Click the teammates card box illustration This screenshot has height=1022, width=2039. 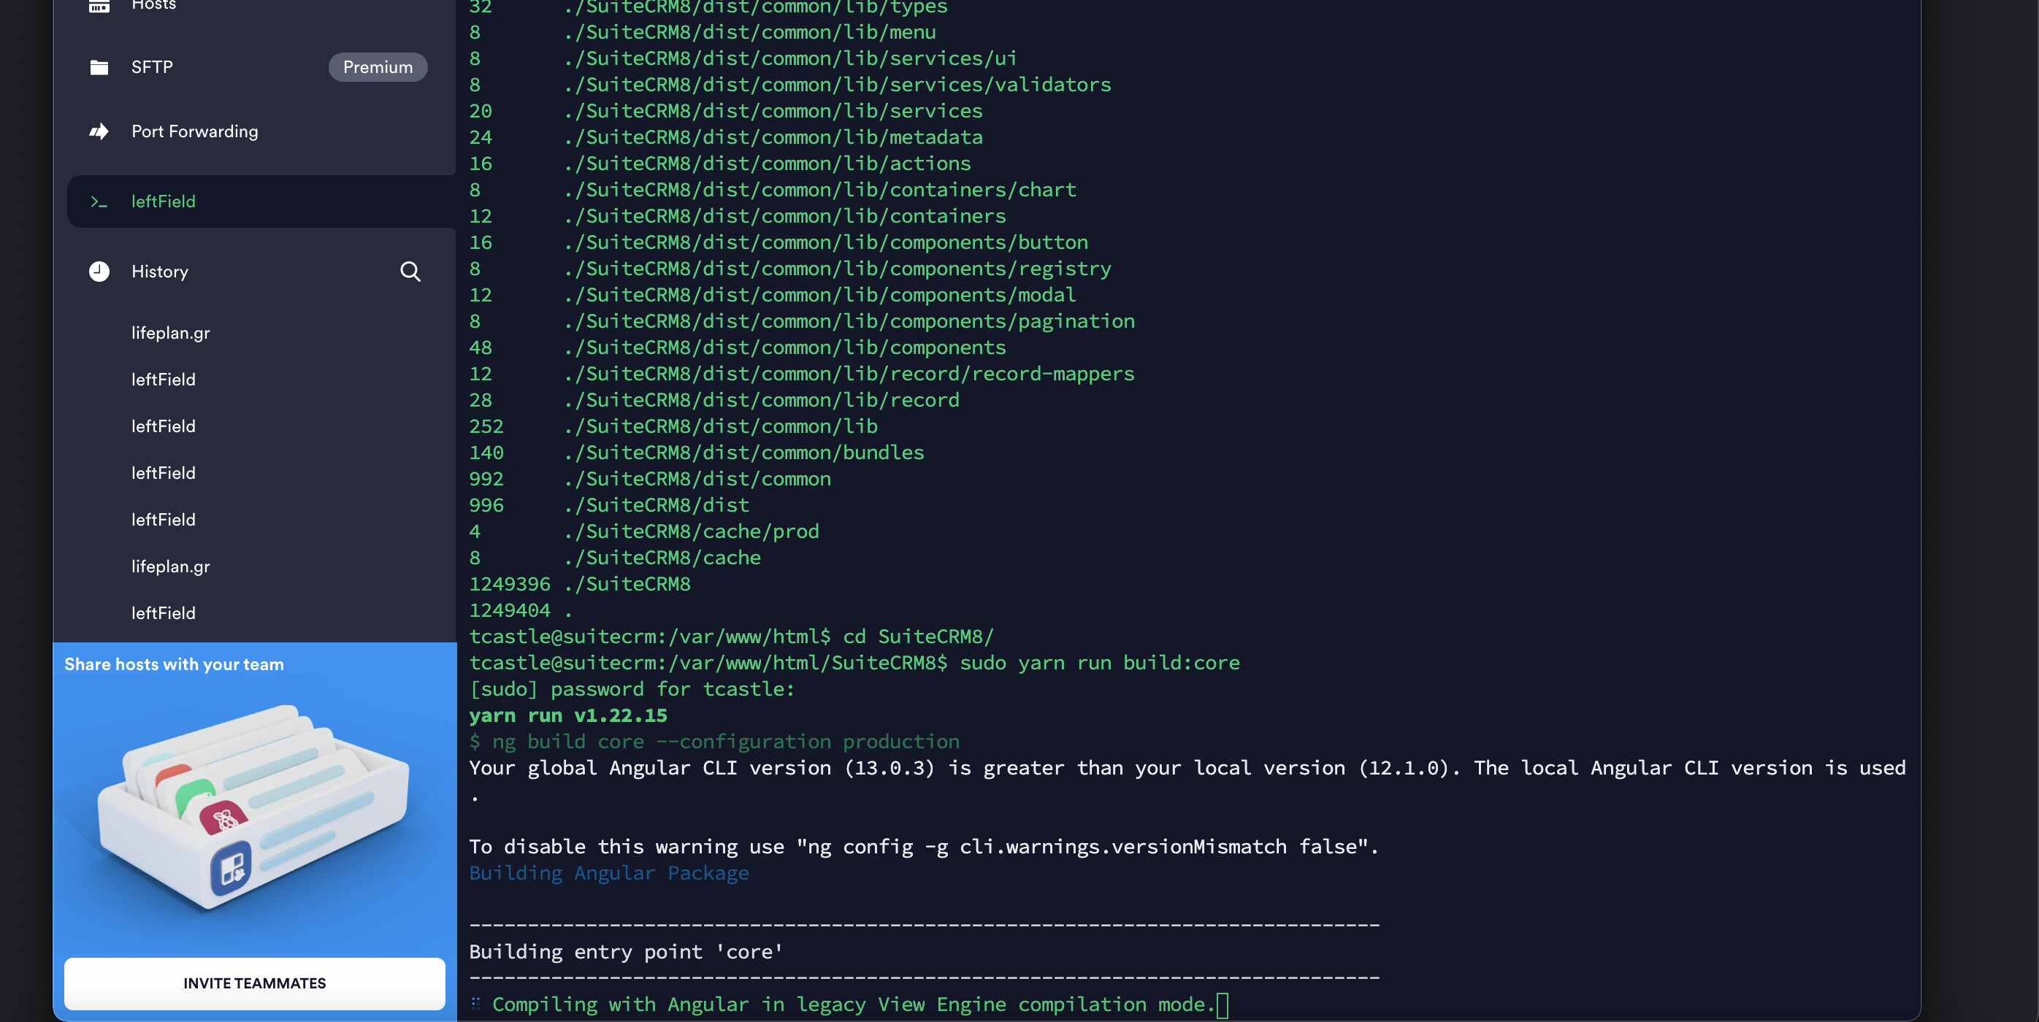[x=253, y=808]
